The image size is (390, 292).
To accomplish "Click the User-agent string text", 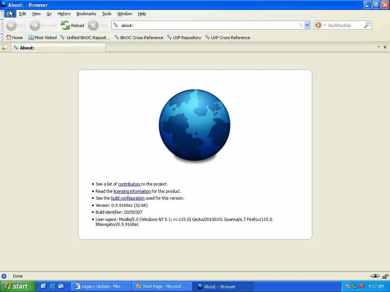I will tap(184, 222).
